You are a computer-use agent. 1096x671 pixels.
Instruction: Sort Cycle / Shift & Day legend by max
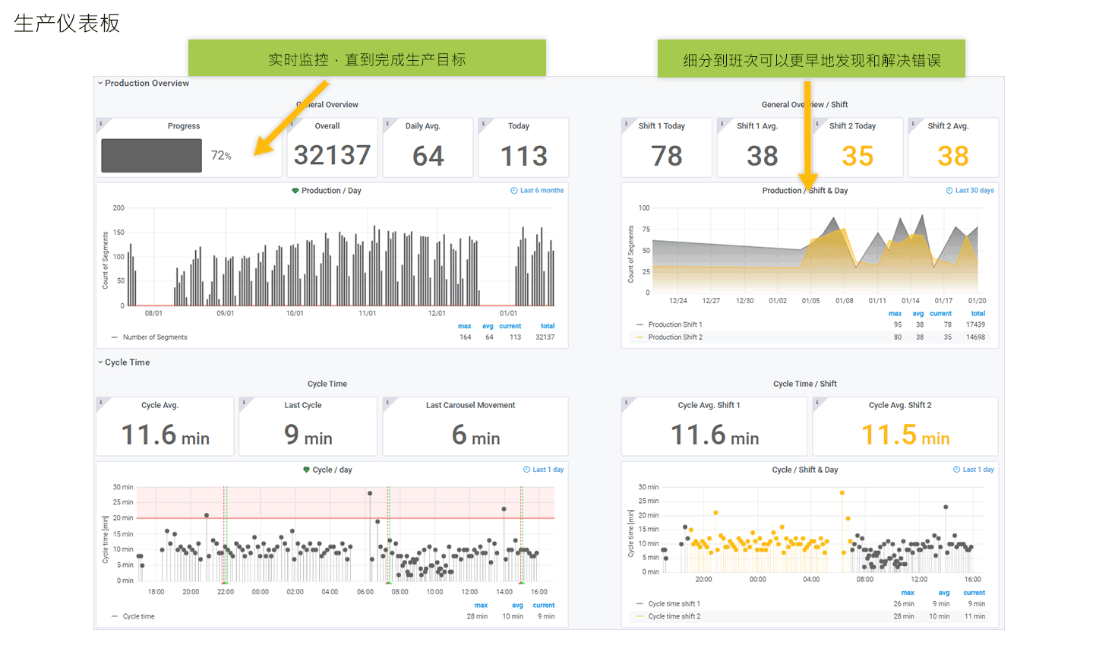click(x=908, y=593)
